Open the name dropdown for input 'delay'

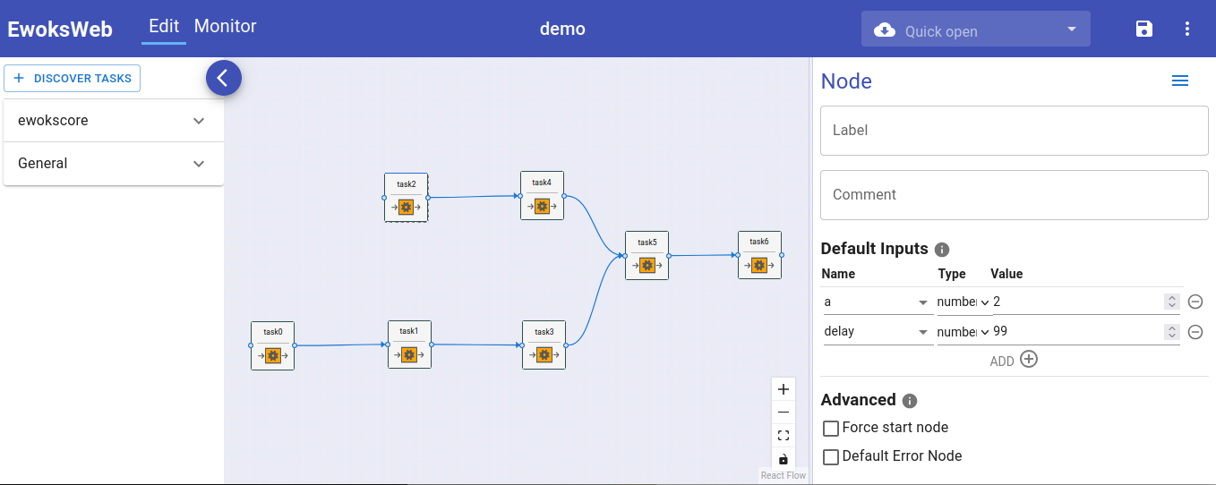pyautogui.click(x=923, y=332)
